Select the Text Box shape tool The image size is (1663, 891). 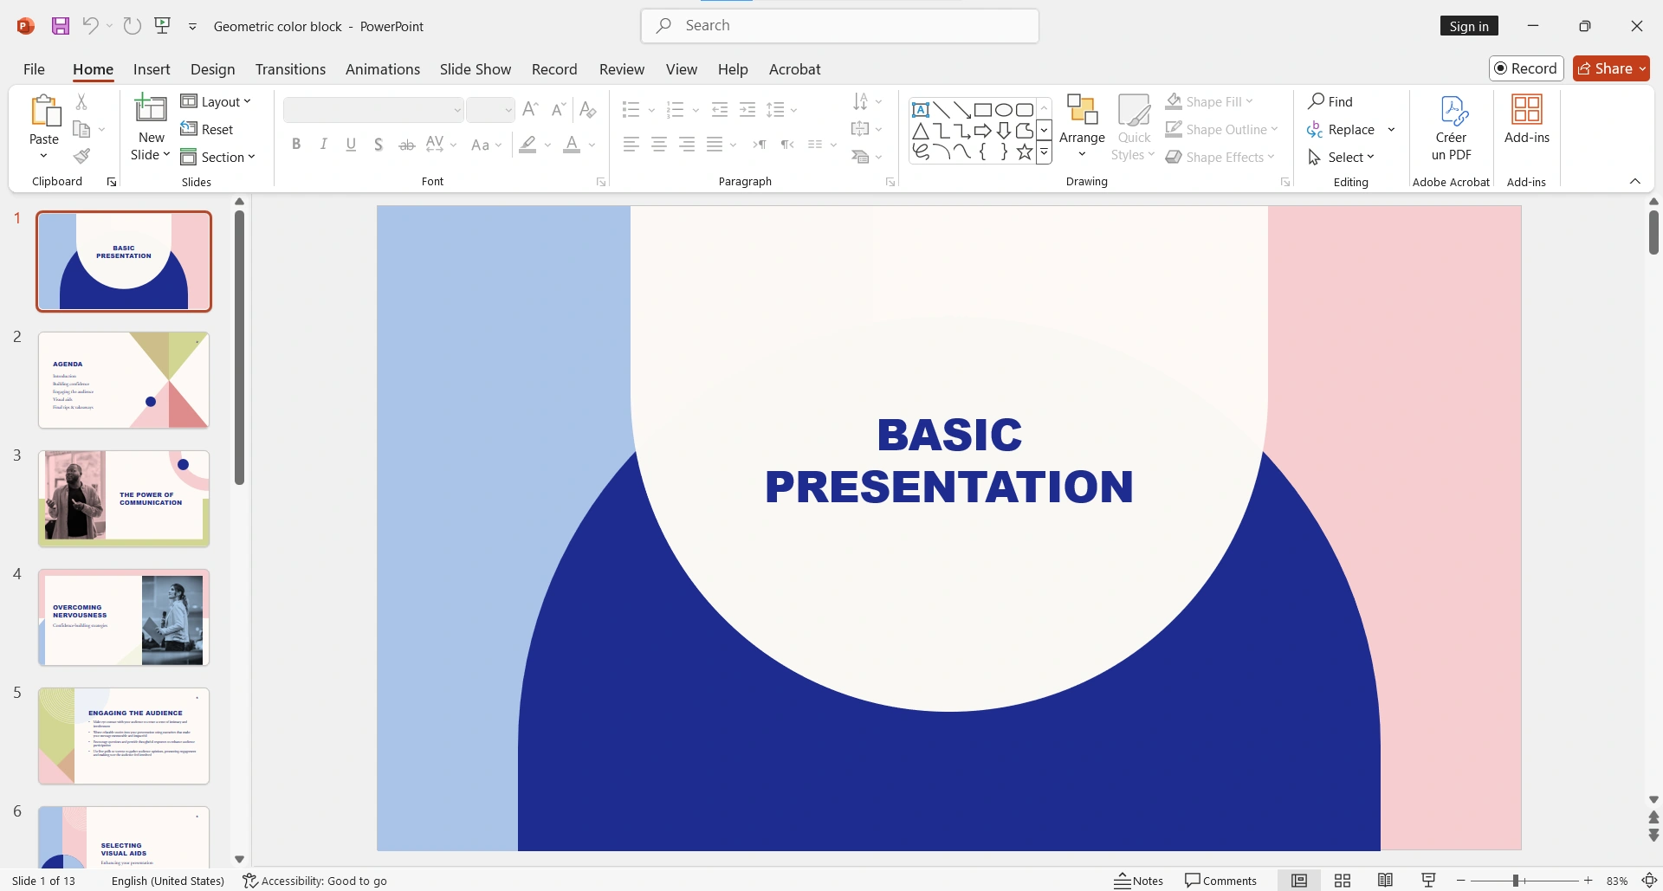[x=921, y=110]
